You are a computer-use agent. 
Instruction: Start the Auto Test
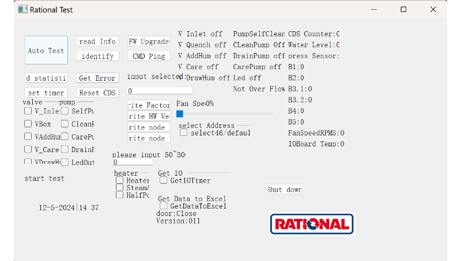tap(46, 51)
